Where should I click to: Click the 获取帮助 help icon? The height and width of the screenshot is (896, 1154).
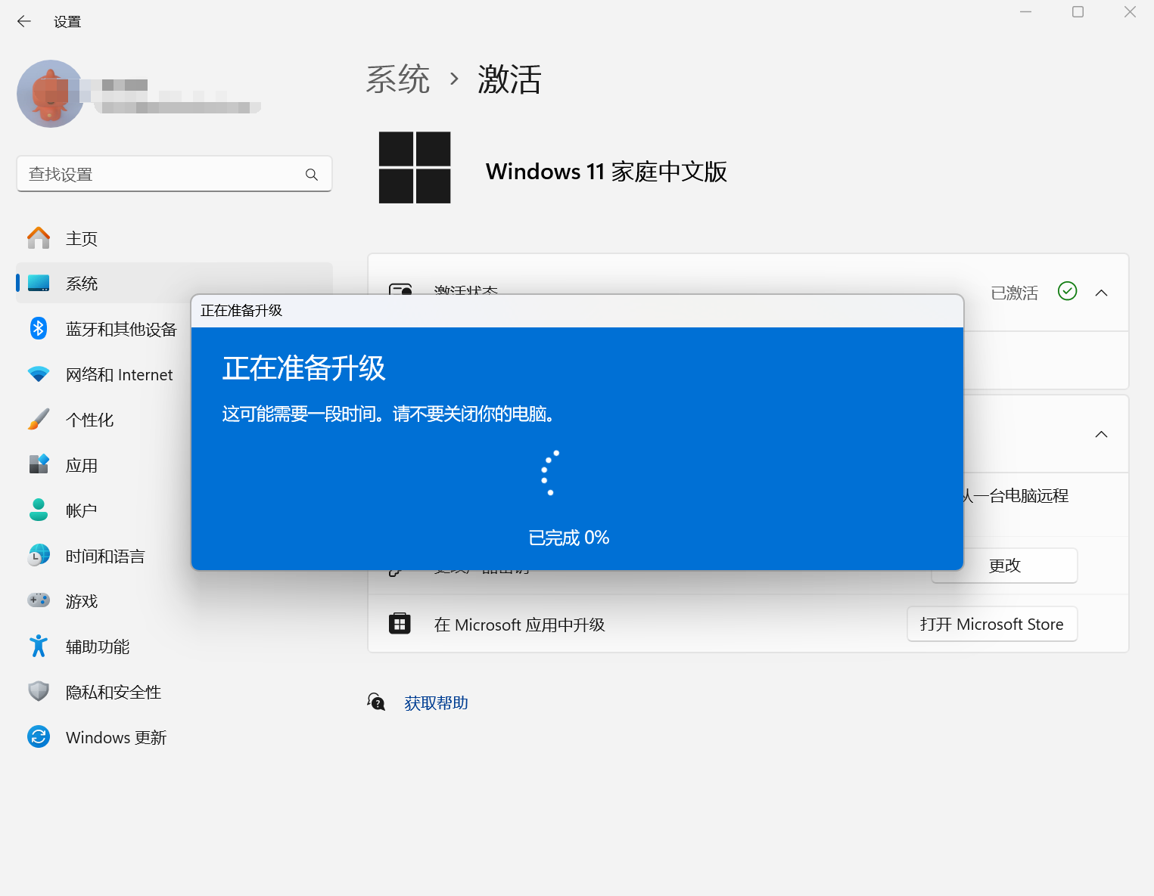coord(376,702)
